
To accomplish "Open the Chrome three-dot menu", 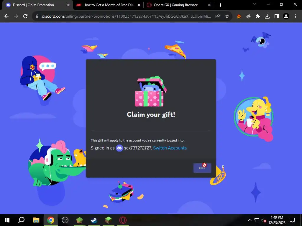I will (x=296, y=16).
